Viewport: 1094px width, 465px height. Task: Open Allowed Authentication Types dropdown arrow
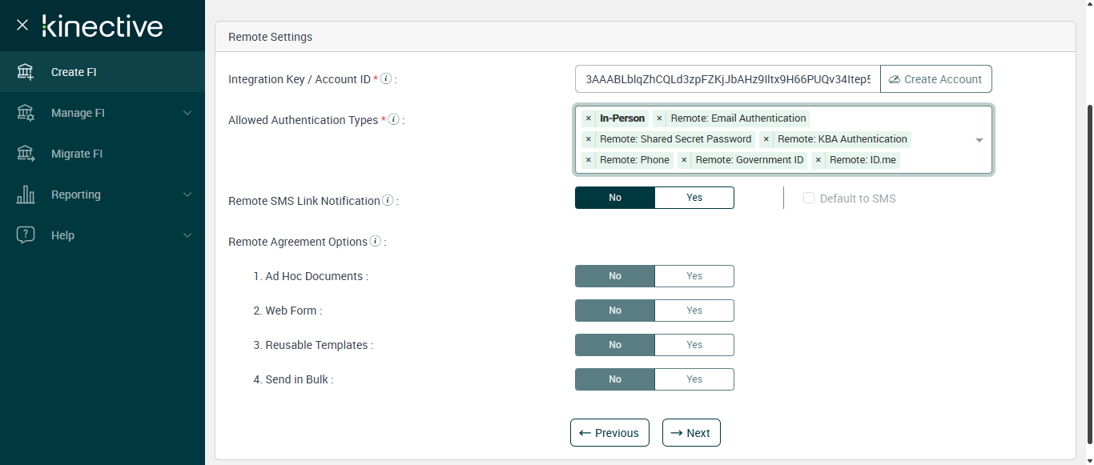pos(979,140)
